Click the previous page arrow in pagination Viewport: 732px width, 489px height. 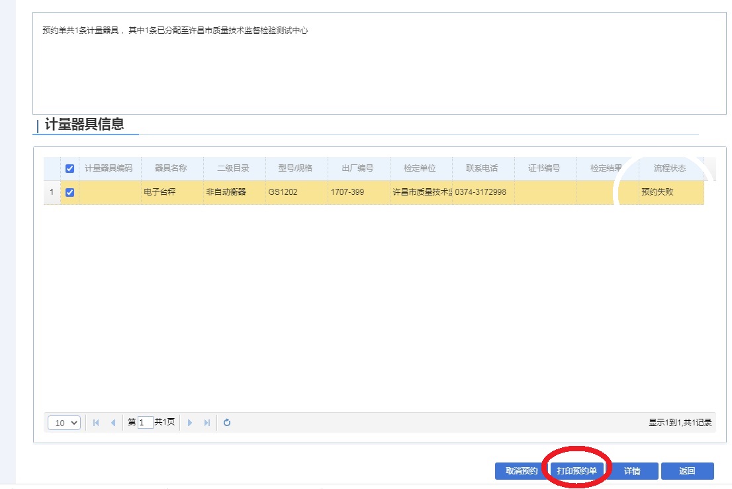pos(113,423)
